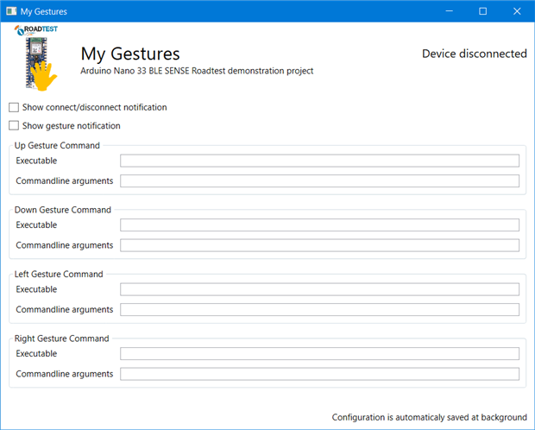
Task: Click Left Gesture Commandline arguments field
Action: tap(319, 309)
